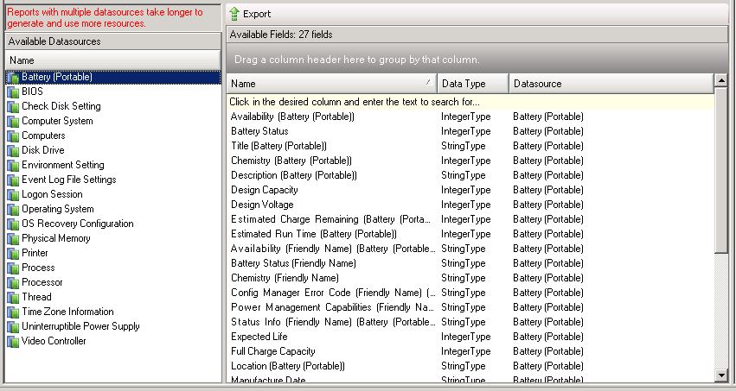Image resolution: width=736 pixels, height=391 pixels.
Task: Click the Computers datasource icon
Action: (x=13, y=136)
